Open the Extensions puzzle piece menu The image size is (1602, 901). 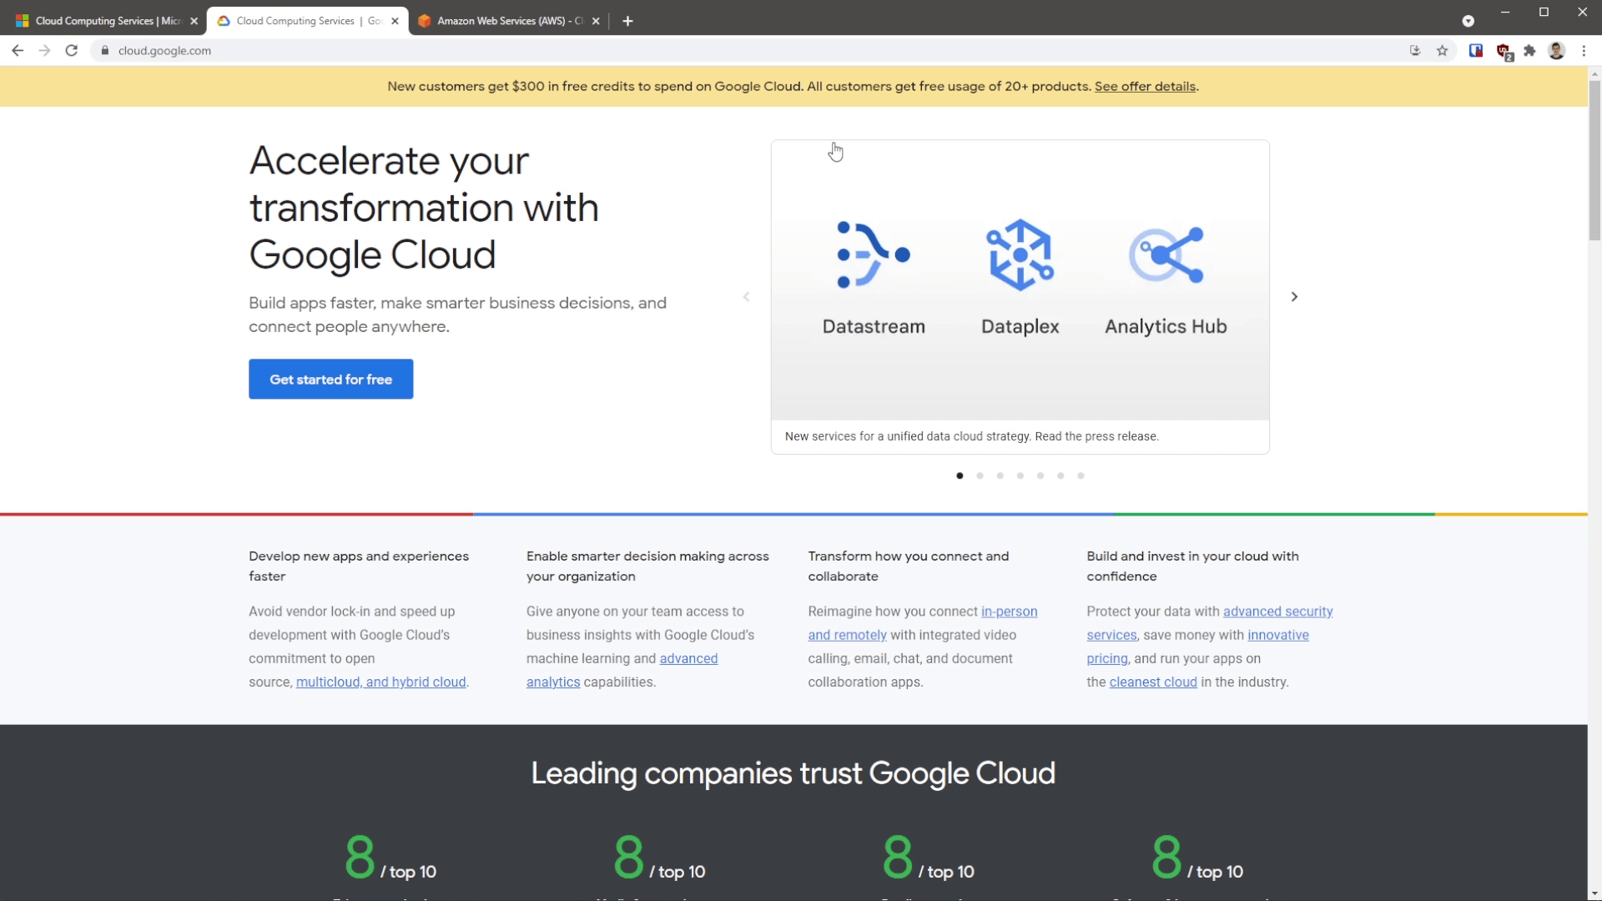point(1529,51)
